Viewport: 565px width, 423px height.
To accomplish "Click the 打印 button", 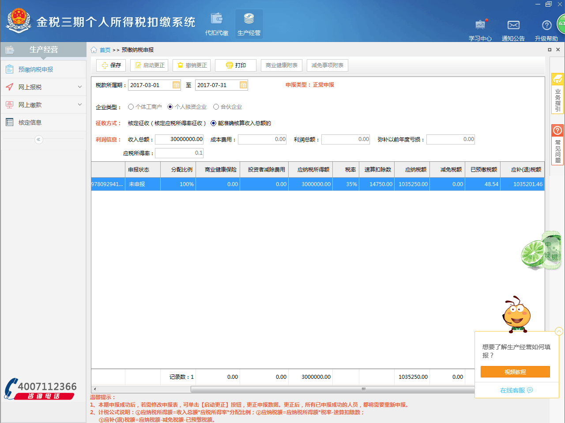I will (x=236, y=65).
